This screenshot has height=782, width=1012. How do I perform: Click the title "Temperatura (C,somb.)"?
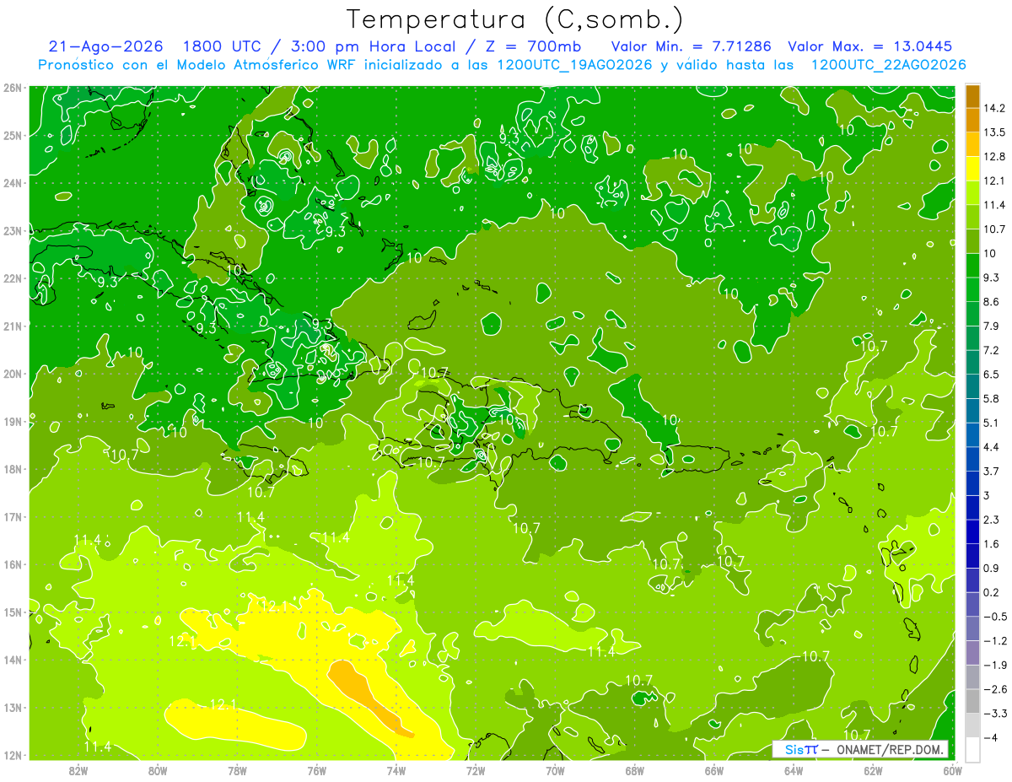[x=515, y=19]
